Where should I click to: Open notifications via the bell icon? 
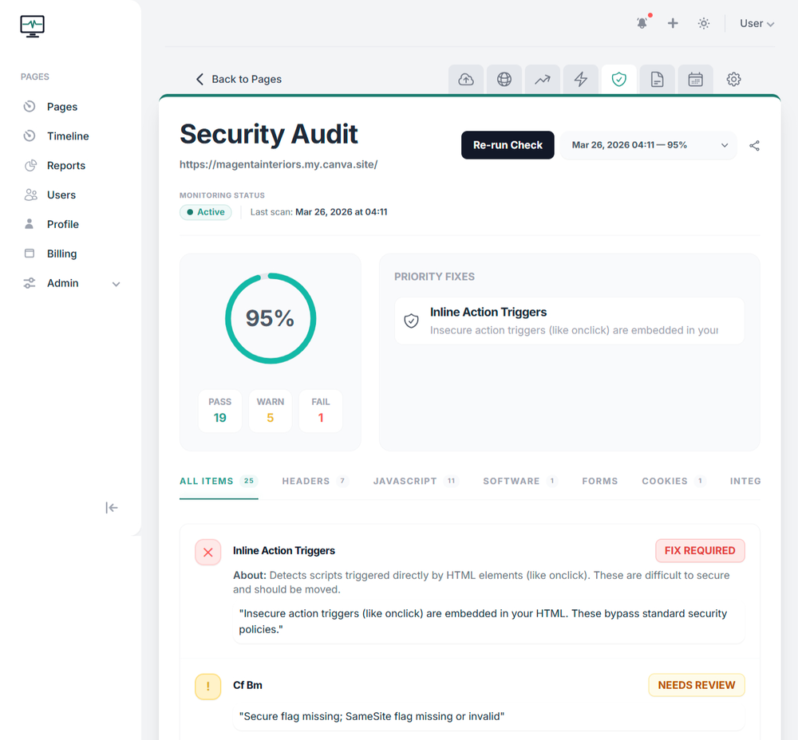642,23
